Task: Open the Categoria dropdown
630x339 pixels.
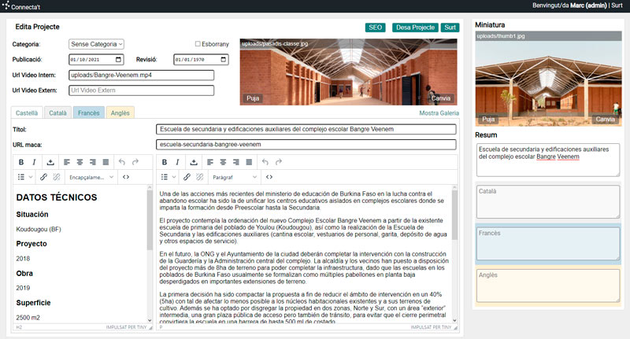Action: pyautogui.click(x=96, y=44)
